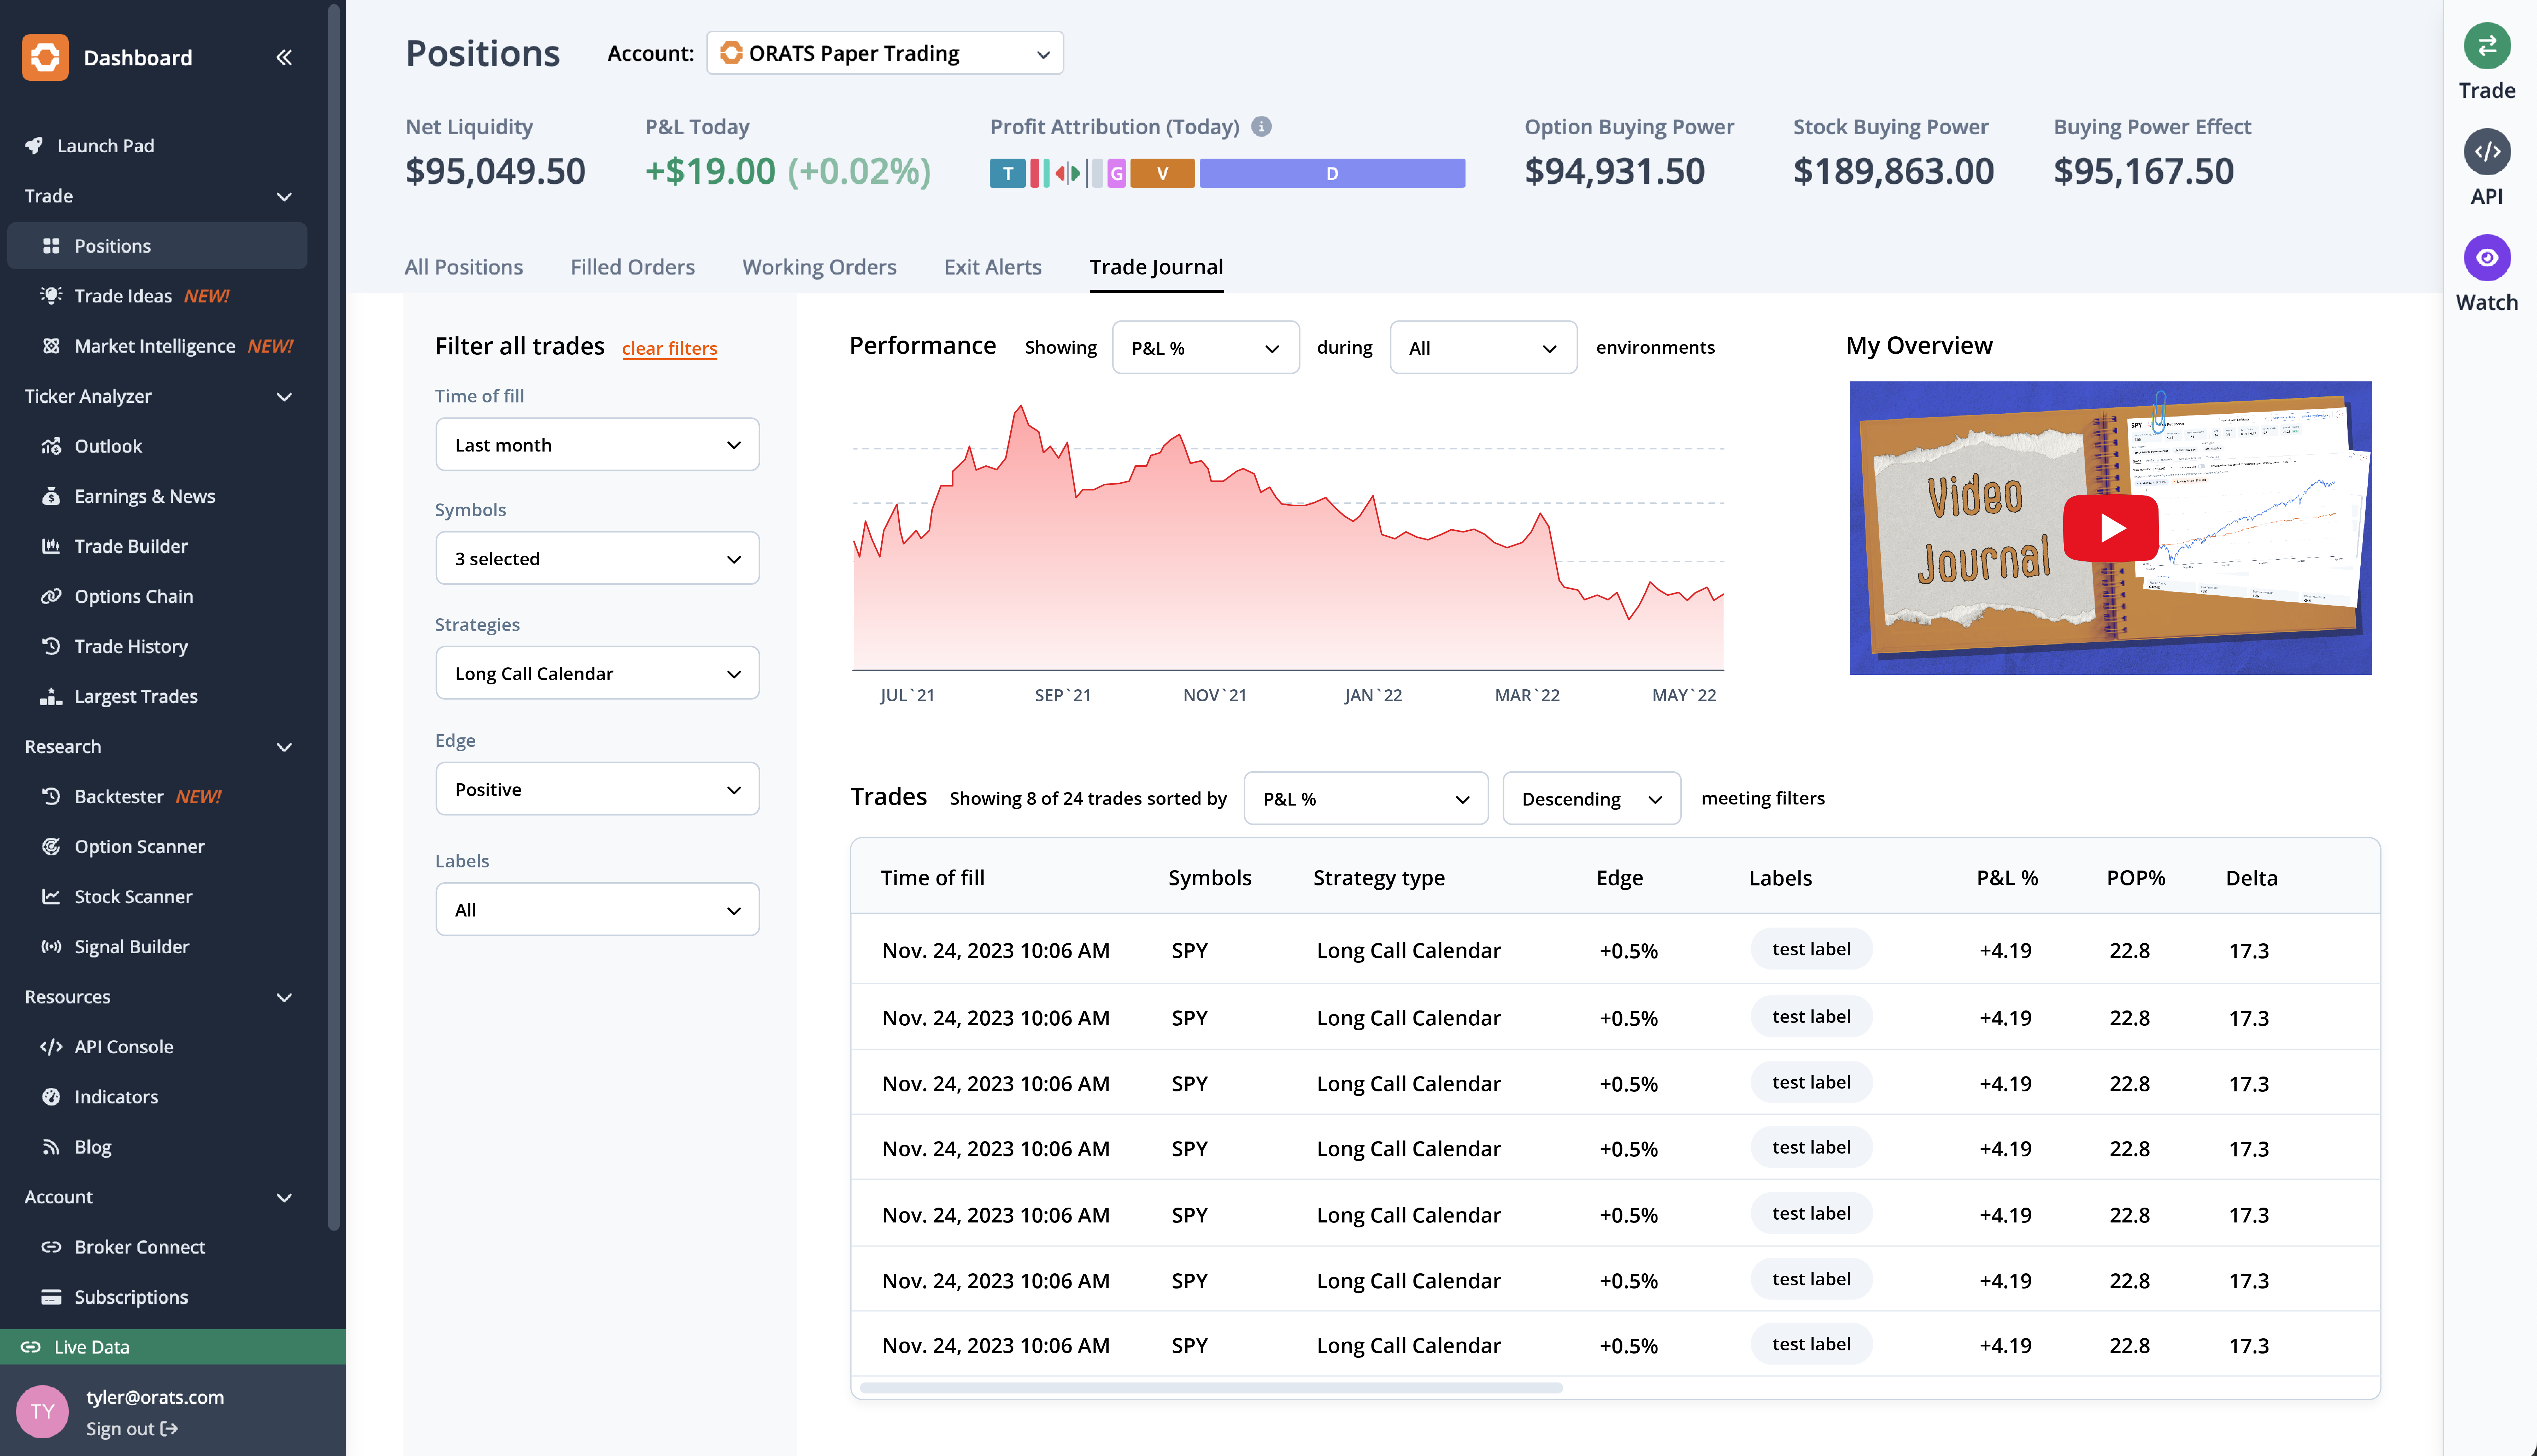Open API Console code icon

51,1046
